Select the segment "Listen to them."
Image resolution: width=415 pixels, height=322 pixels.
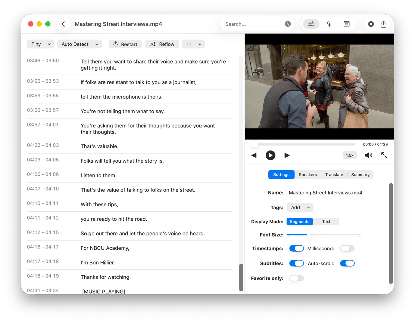coord(98,176)
